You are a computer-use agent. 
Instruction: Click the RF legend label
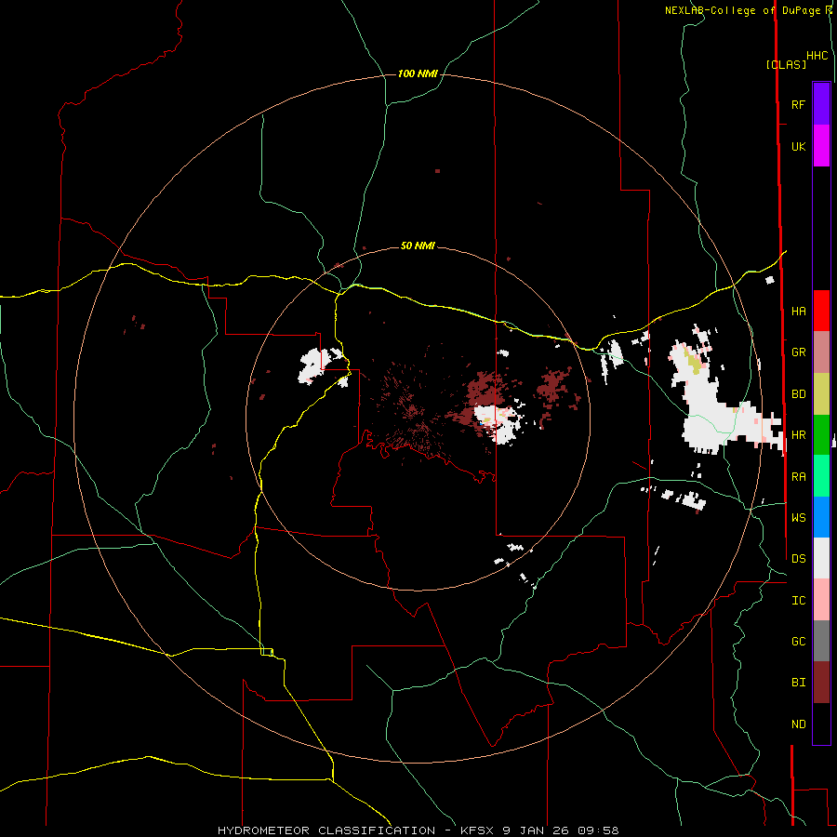[798, 104]
